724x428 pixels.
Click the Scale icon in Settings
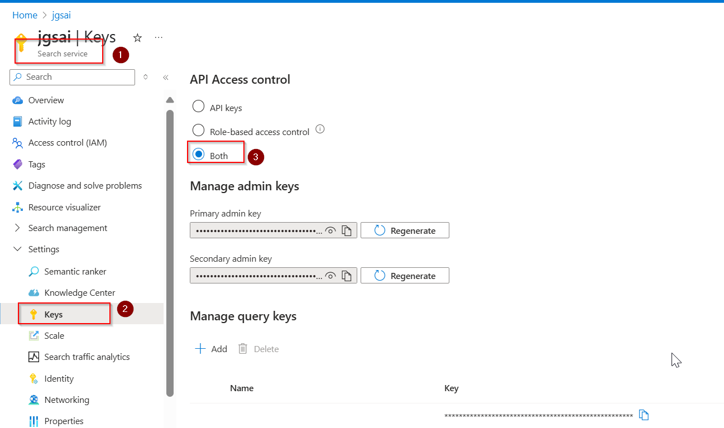click(x=34, y=336)
